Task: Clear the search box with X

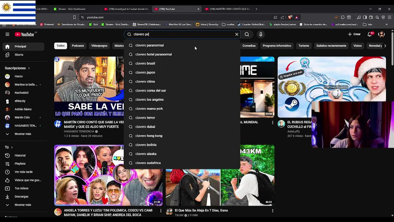Action: click(x=237, y=34)
